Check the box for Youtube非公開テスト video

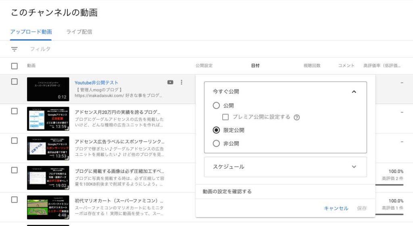tap(15, 82)
